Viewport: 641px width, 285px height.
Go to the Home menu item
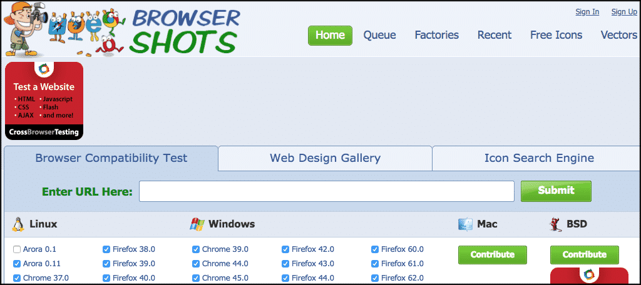[330, 36]
